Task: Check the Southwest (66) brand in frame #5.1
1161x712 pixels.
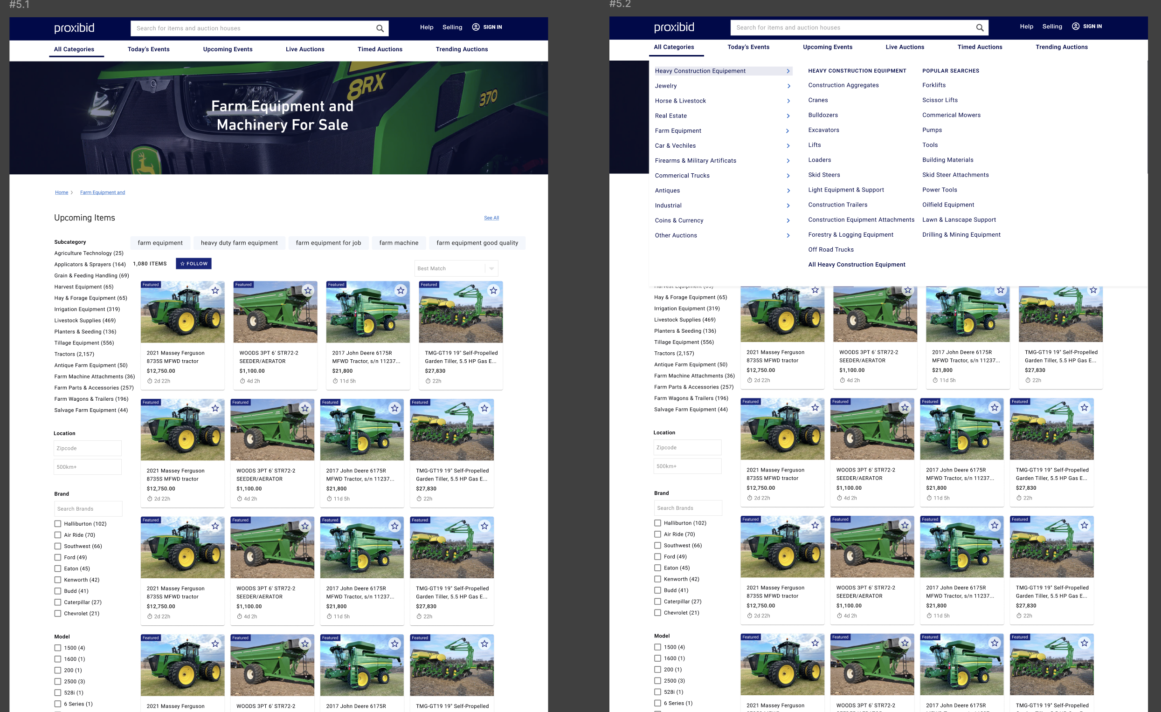Action: [x=57, y=546]
